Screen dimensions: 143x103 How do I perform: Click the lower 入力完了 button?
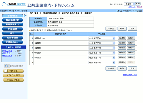tap(111, 68)
